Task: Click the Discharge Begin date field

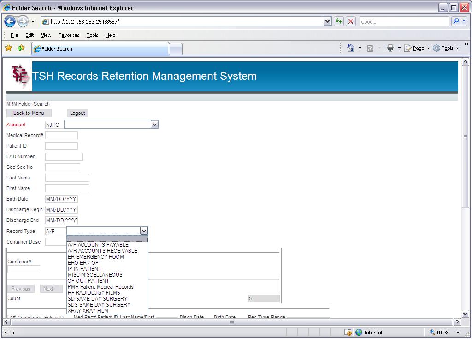Action: 61,210
